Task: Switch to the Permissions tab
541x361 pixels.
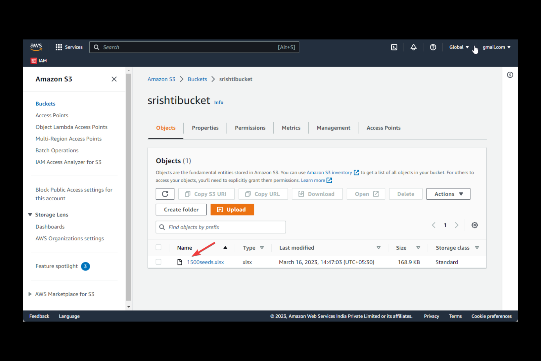Action: tap(250, 128)
